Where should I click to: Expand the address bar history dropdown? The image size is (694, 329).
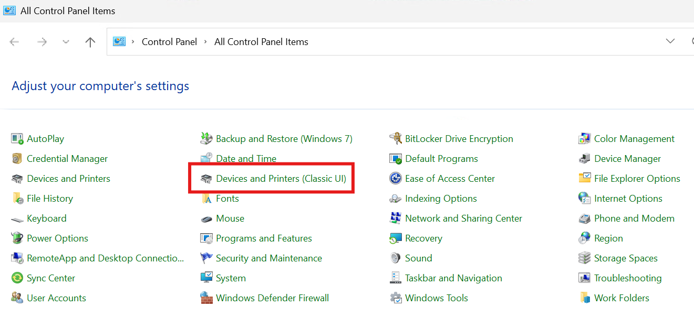point(670,41)
